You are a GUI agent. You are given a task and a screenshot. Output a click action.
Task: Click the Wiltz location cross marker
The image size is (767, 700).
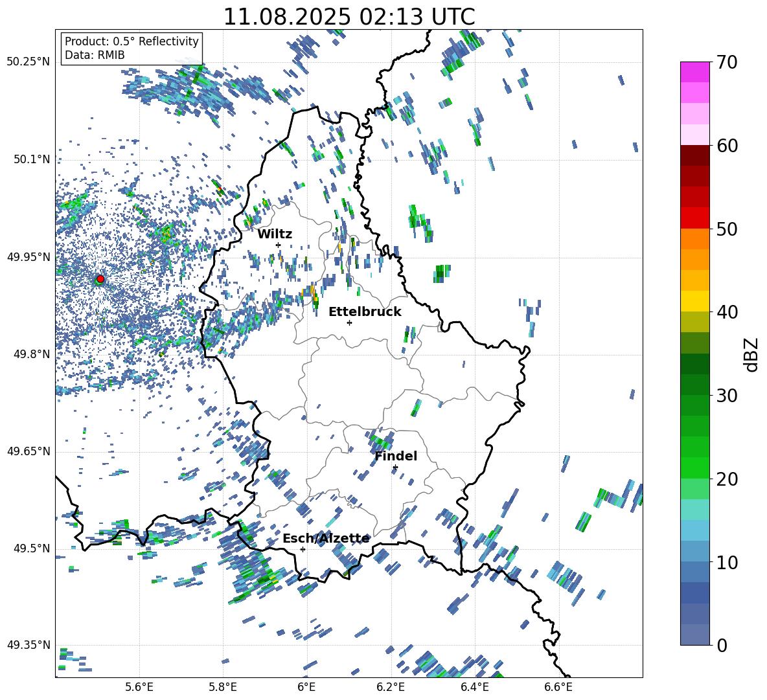click(279, 245)
